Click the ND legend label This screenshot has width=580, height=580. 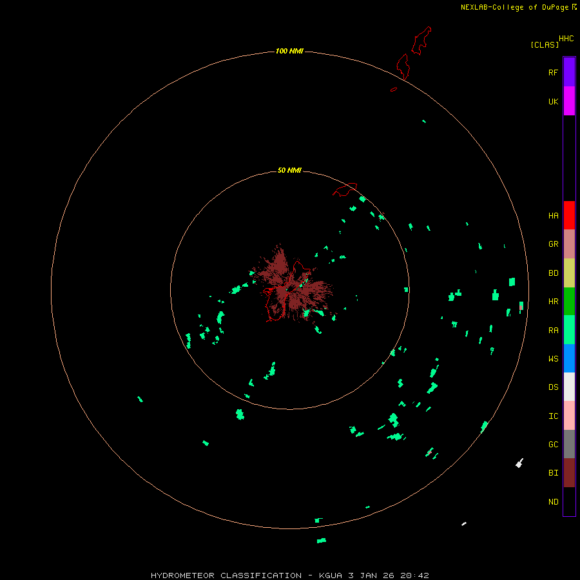(553, 502)
